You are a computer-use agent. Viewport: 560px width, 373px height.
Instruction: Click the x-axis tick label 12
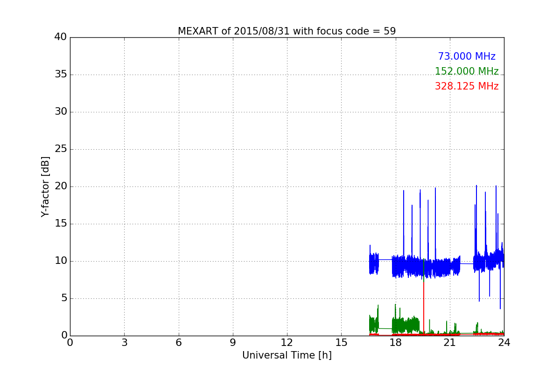point(287,343)
